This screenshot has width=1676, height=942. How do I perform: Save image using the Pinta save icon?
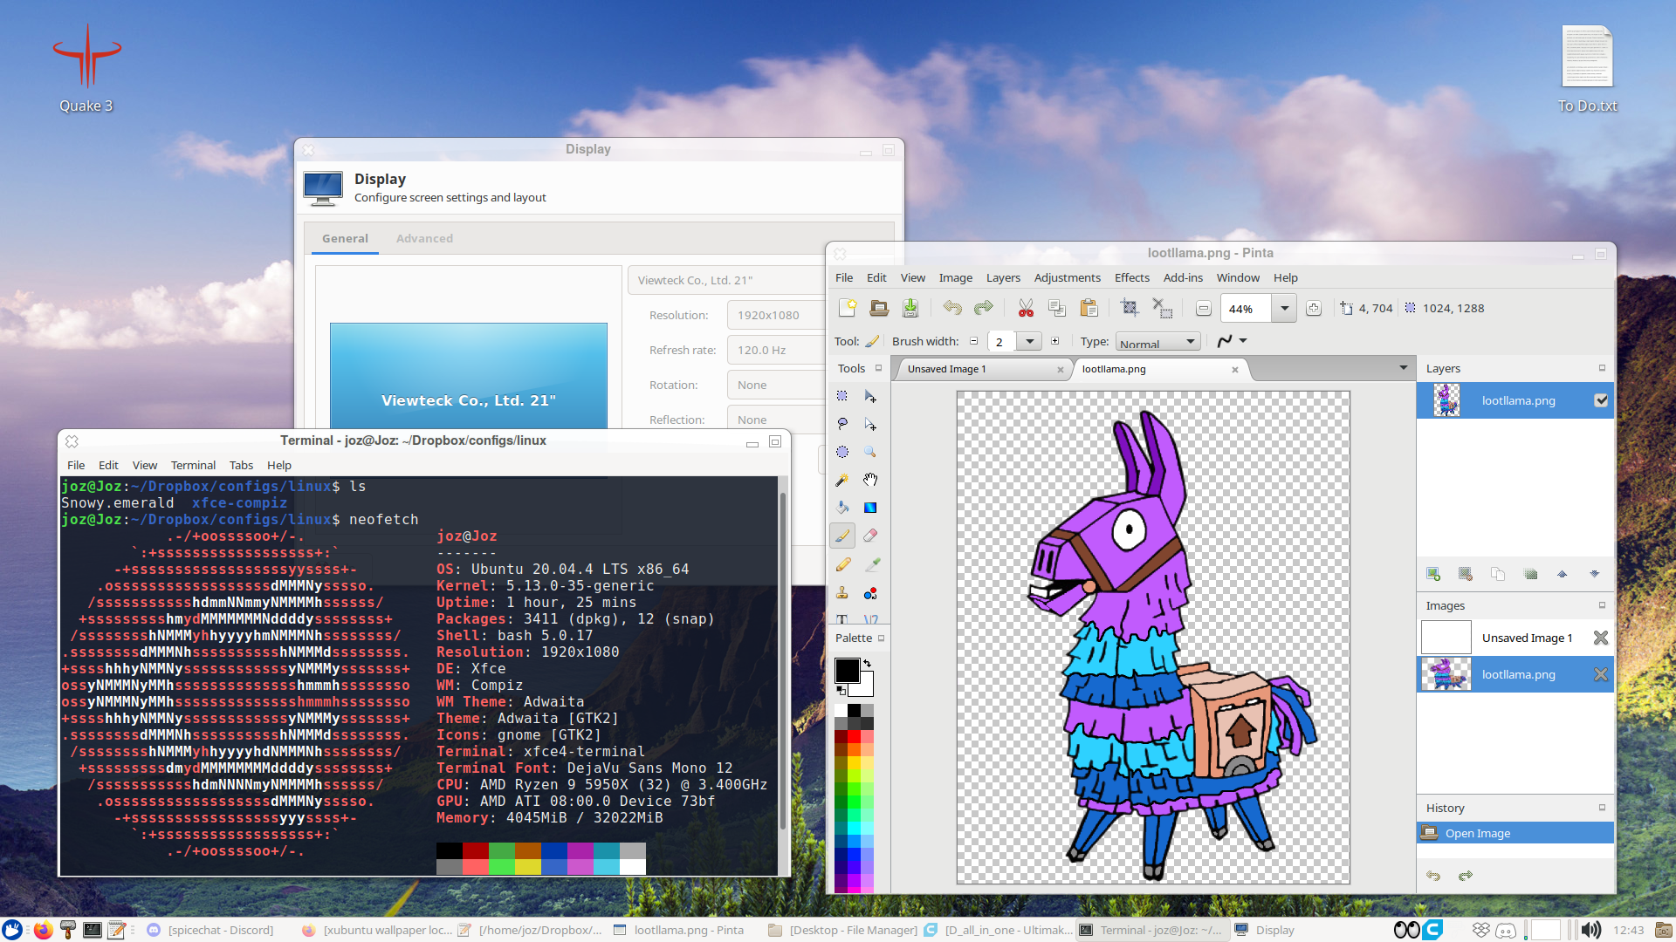coord(910,308)
